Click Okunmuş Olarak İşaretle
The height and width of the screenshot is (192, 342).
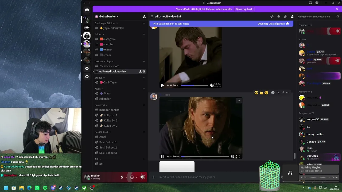click(x=273, y=24)
